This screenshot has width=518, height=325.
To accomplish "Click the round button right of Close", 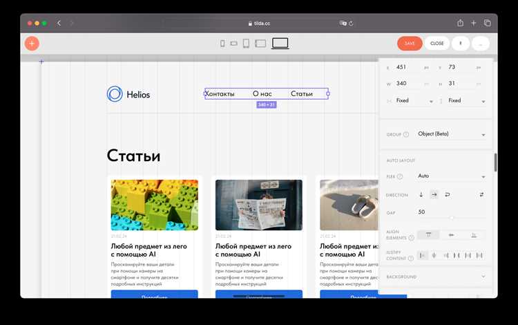I will (x=461, y=44).
